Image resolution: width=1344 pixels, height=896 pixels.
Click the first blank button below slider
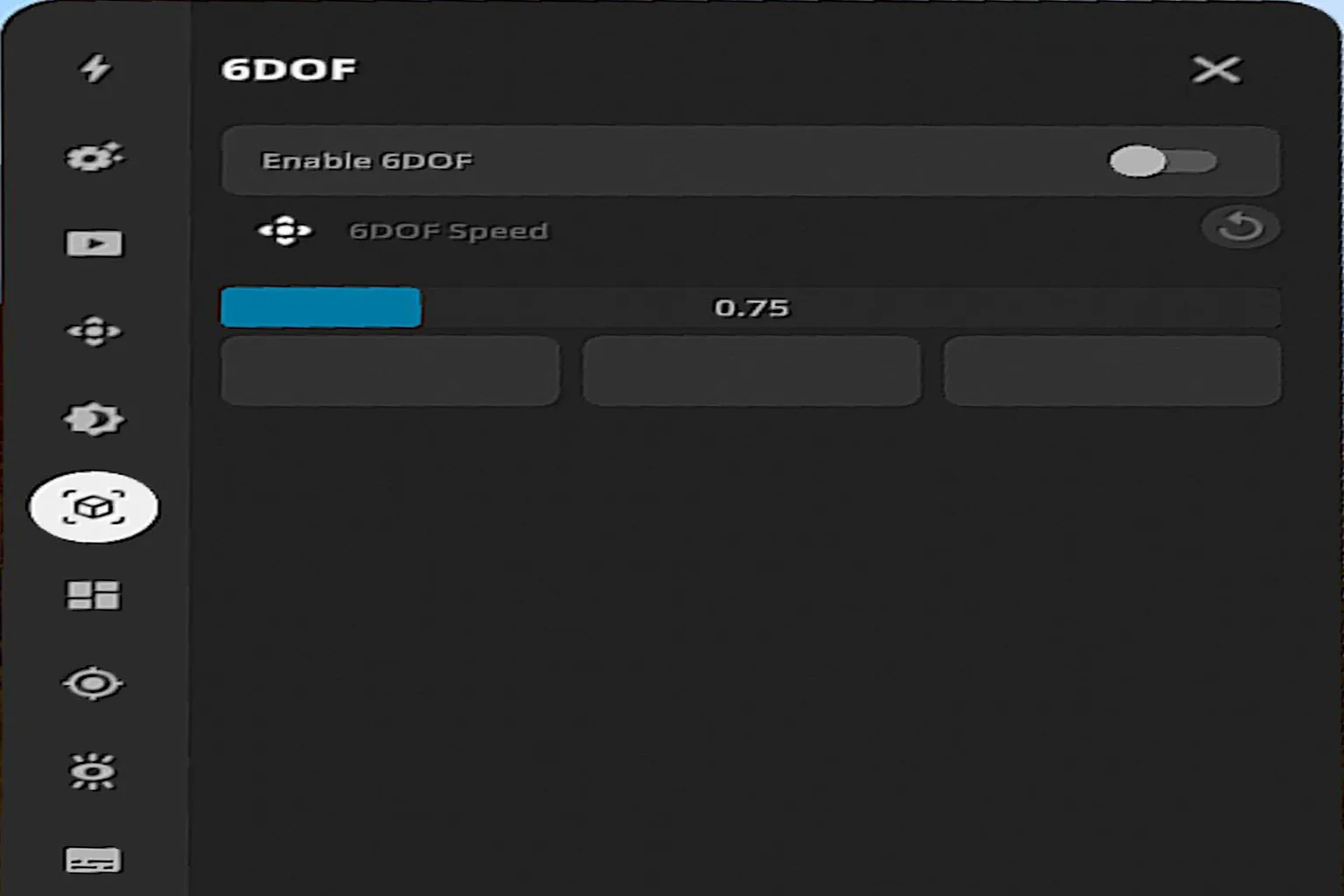(x=390, y=371)
